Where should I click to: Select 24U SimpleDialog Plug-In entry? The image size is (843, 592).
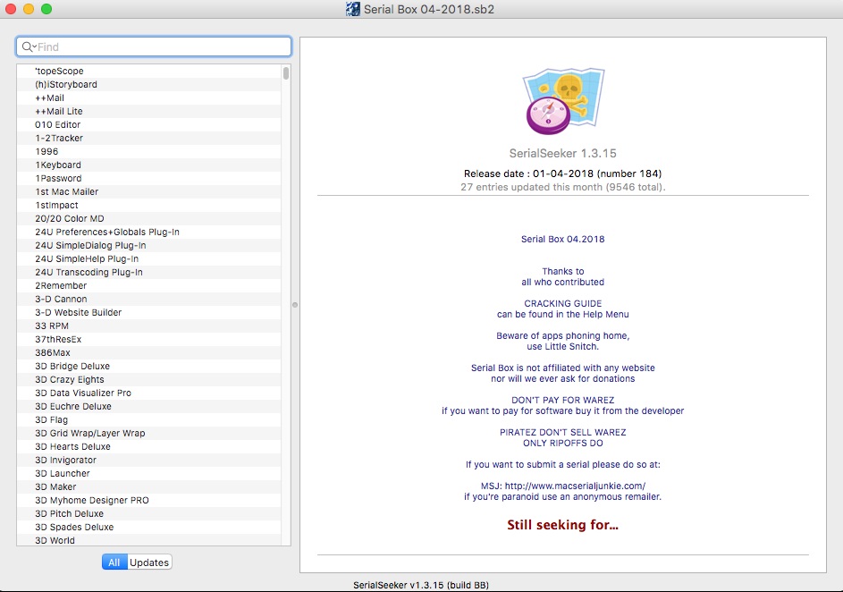(x=149, y=246)
